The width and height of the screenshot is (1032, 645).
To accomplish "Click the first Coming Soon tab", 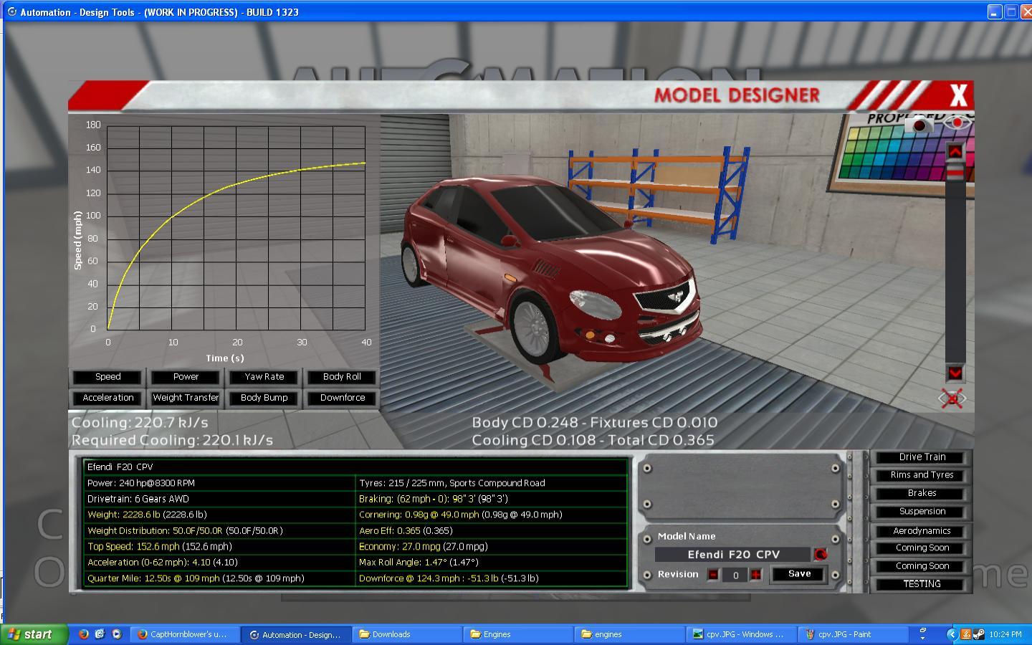I will click(922, 548).
